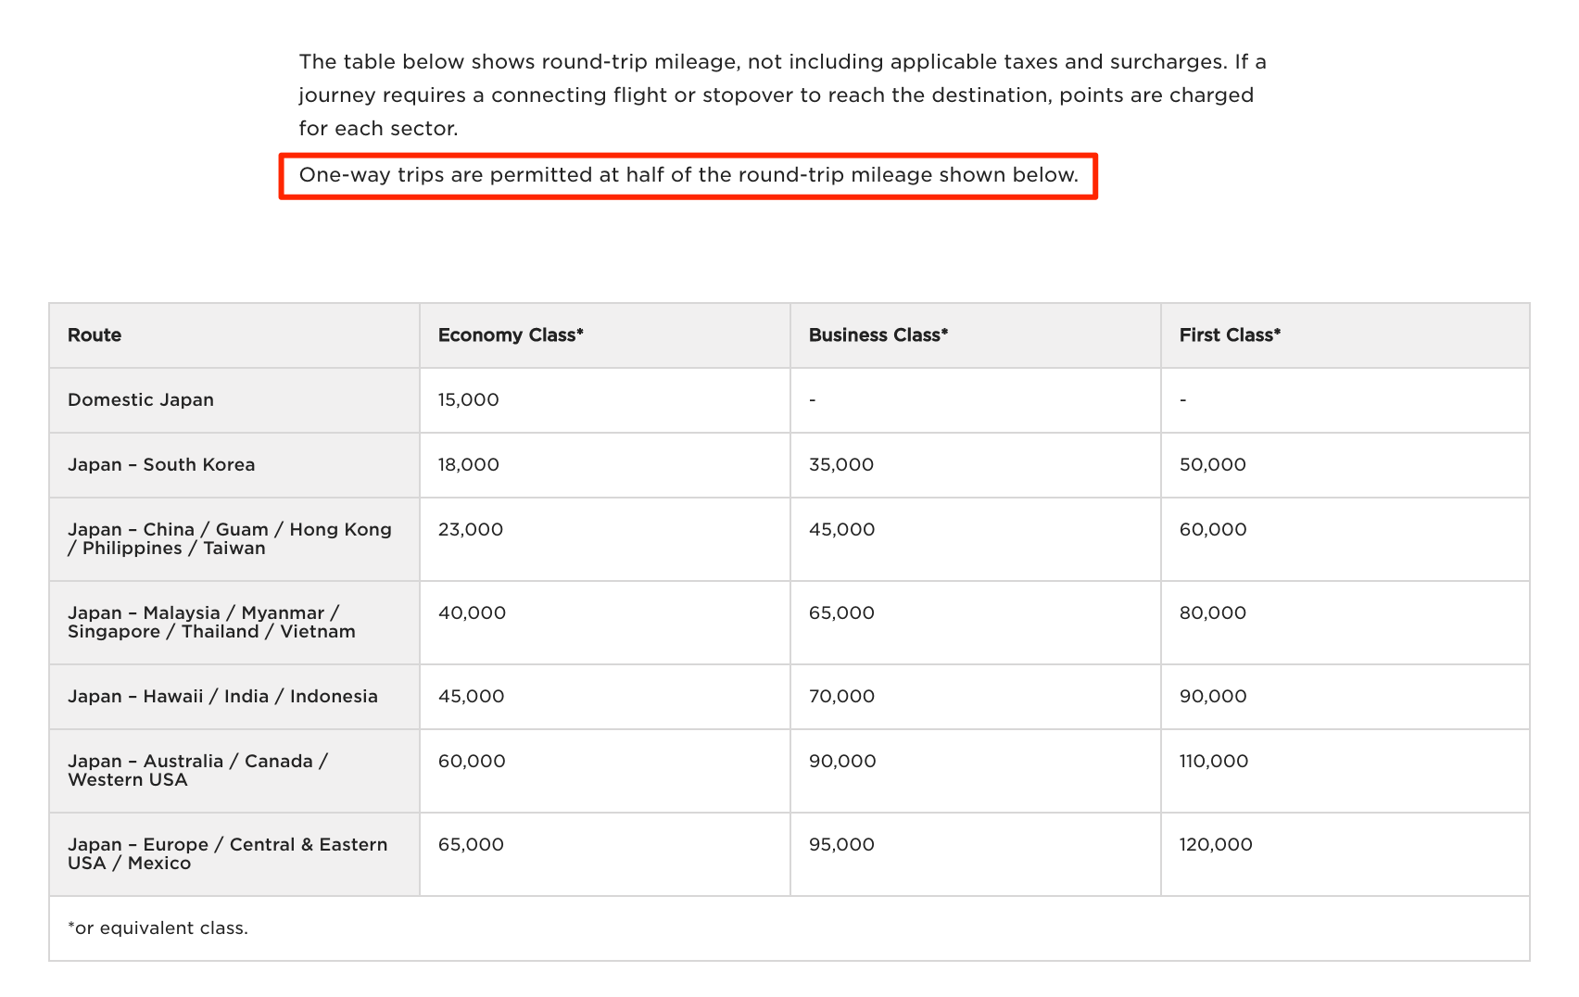This screenshot has height=997, width=1579.
Task: Click the highlighted one-way trips sentence
Action: coord(688,175)
